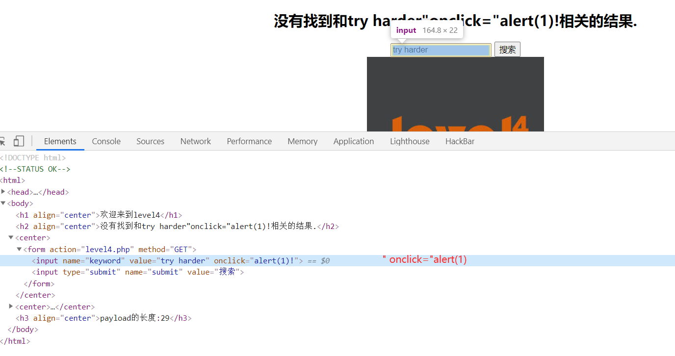Open the Sources tab
675x356 pixels.
pyautogui.click(x=150, y=141)
